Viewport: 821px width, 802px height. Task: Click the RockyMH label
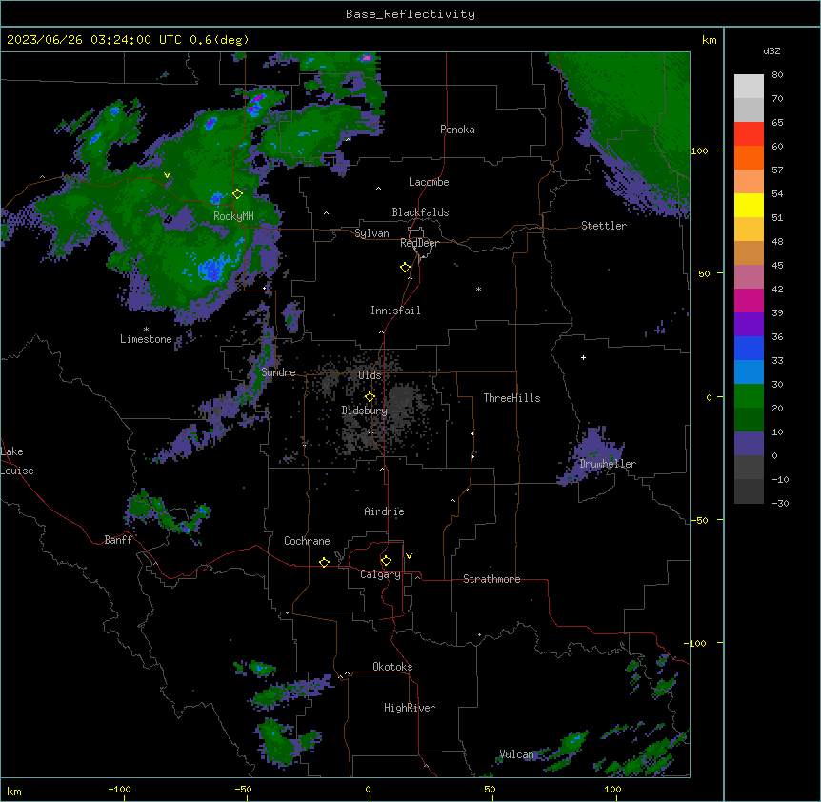[233, 216]
